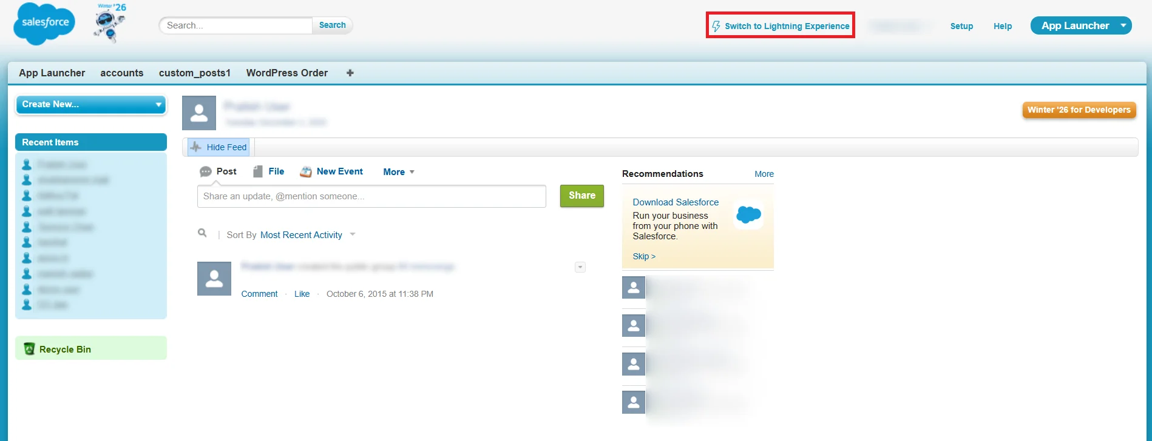This screenshot has width=1152, height=441.
Task: Click Winter '26 for Developers button
Action: click(x=1079, y=110)
